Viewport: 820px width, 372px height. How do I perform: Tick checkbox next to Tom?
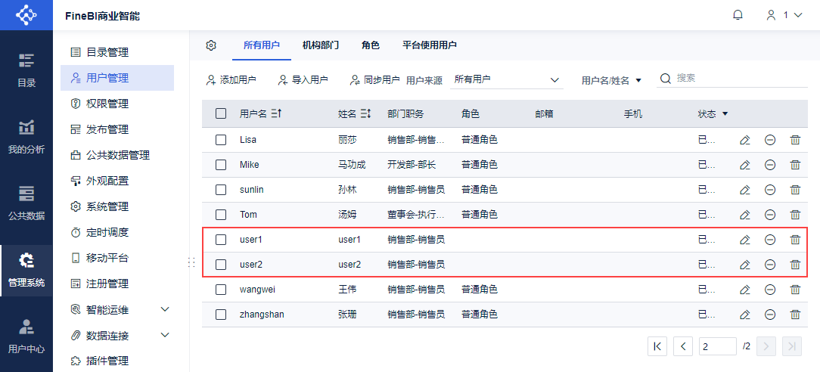[221, 215]
